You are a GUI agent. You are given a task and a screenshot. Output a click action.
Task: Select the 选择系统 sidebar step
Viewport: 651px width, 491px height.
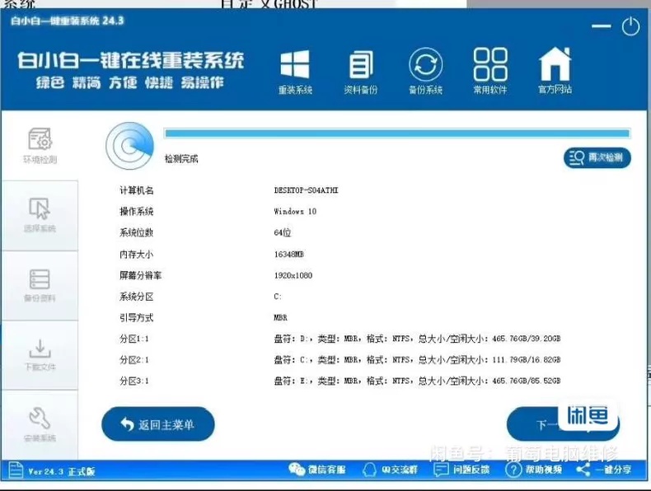tap(40, 215)
